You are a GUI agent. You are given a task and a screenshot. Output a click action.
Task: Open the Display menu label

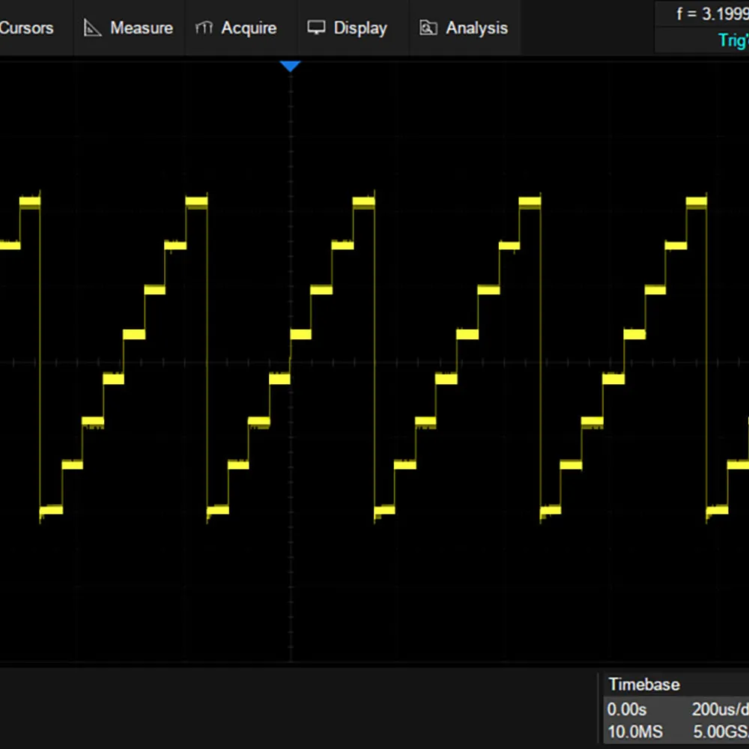360,28
